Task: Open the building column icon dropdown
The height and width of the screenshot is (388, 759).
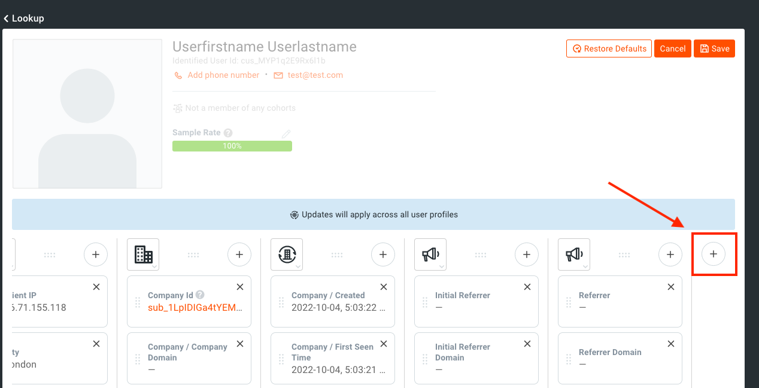Action: (x=143, y=254)
